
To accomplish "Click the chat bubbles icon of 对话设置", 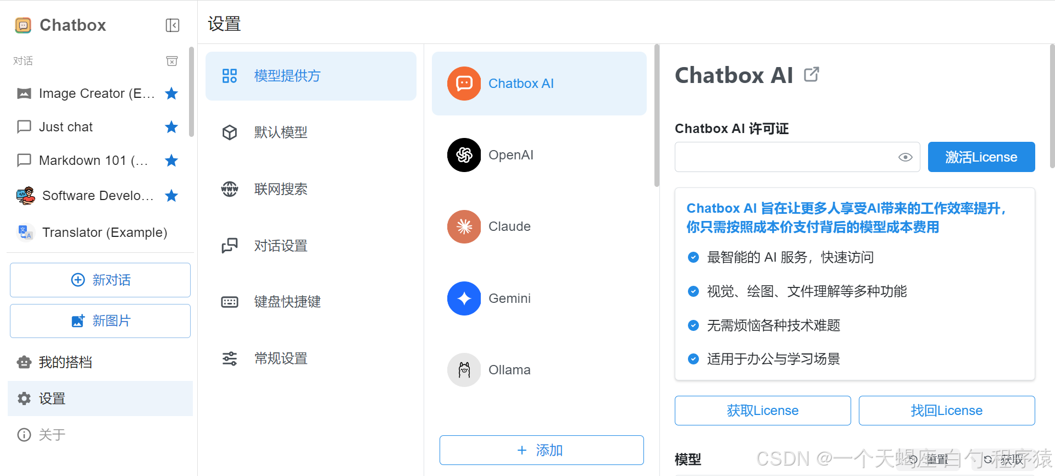I will pos(230,246).
